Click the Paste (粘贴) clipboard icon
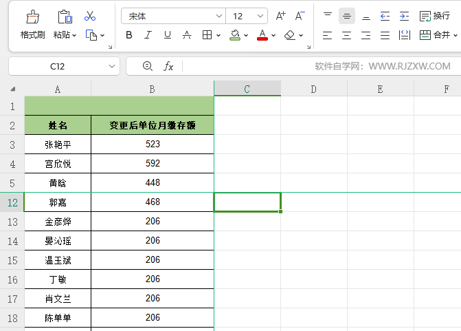The image size is (461, 331). click(x=65, y=17)
